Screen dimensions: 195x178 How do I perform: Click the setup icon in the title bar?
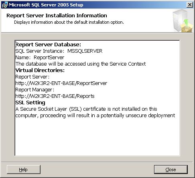click(x=5, y=5)
